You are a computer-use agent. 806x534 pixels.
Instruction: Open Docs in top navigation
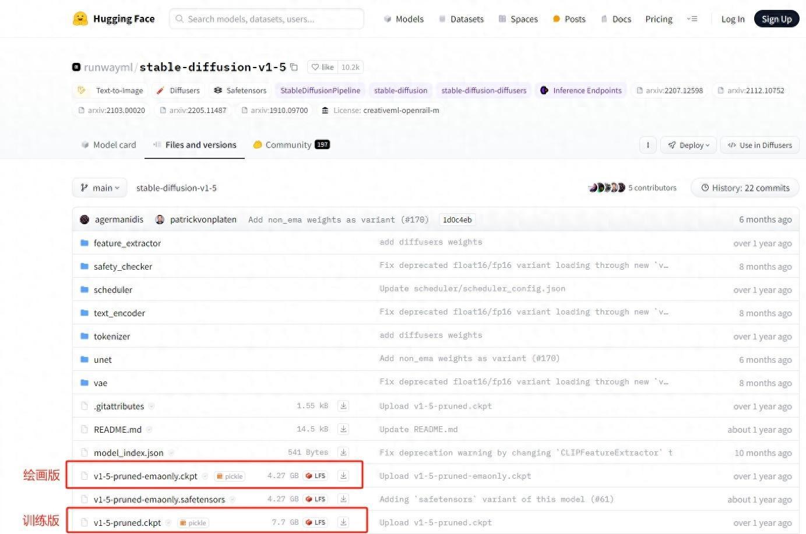point(616,19)
